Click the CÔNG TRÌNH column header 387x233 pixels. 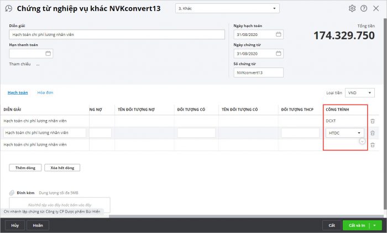(337, 110)
